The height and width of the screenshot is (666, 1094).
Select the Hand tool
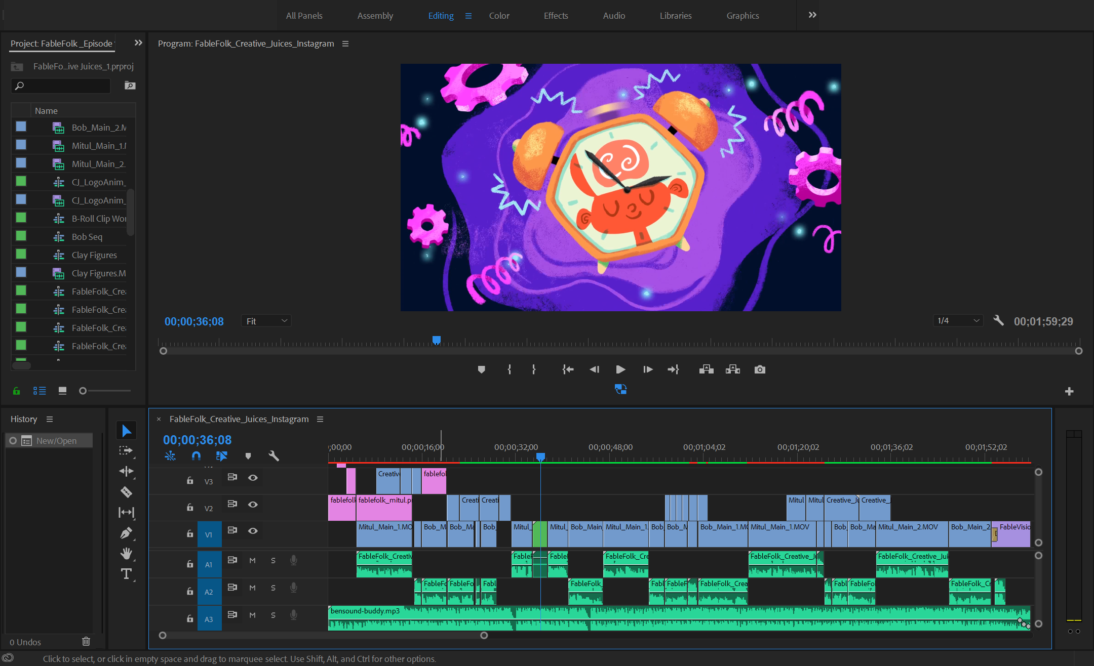coord(126,553)
